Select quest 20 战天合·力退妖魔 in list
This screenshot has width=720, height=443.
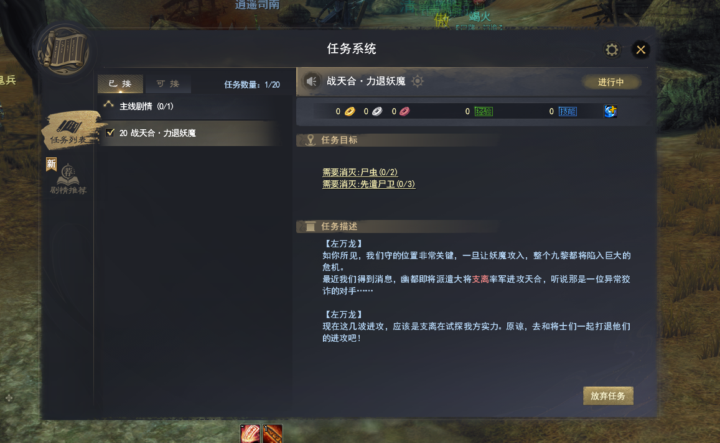[193, 133]
